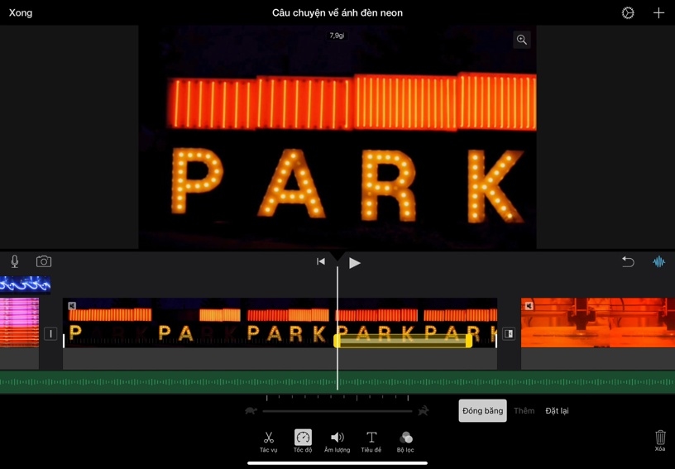675x469 pixels.
Task: Toggle the speaker icon on the orange clip
Action: (x=529, y=306)
